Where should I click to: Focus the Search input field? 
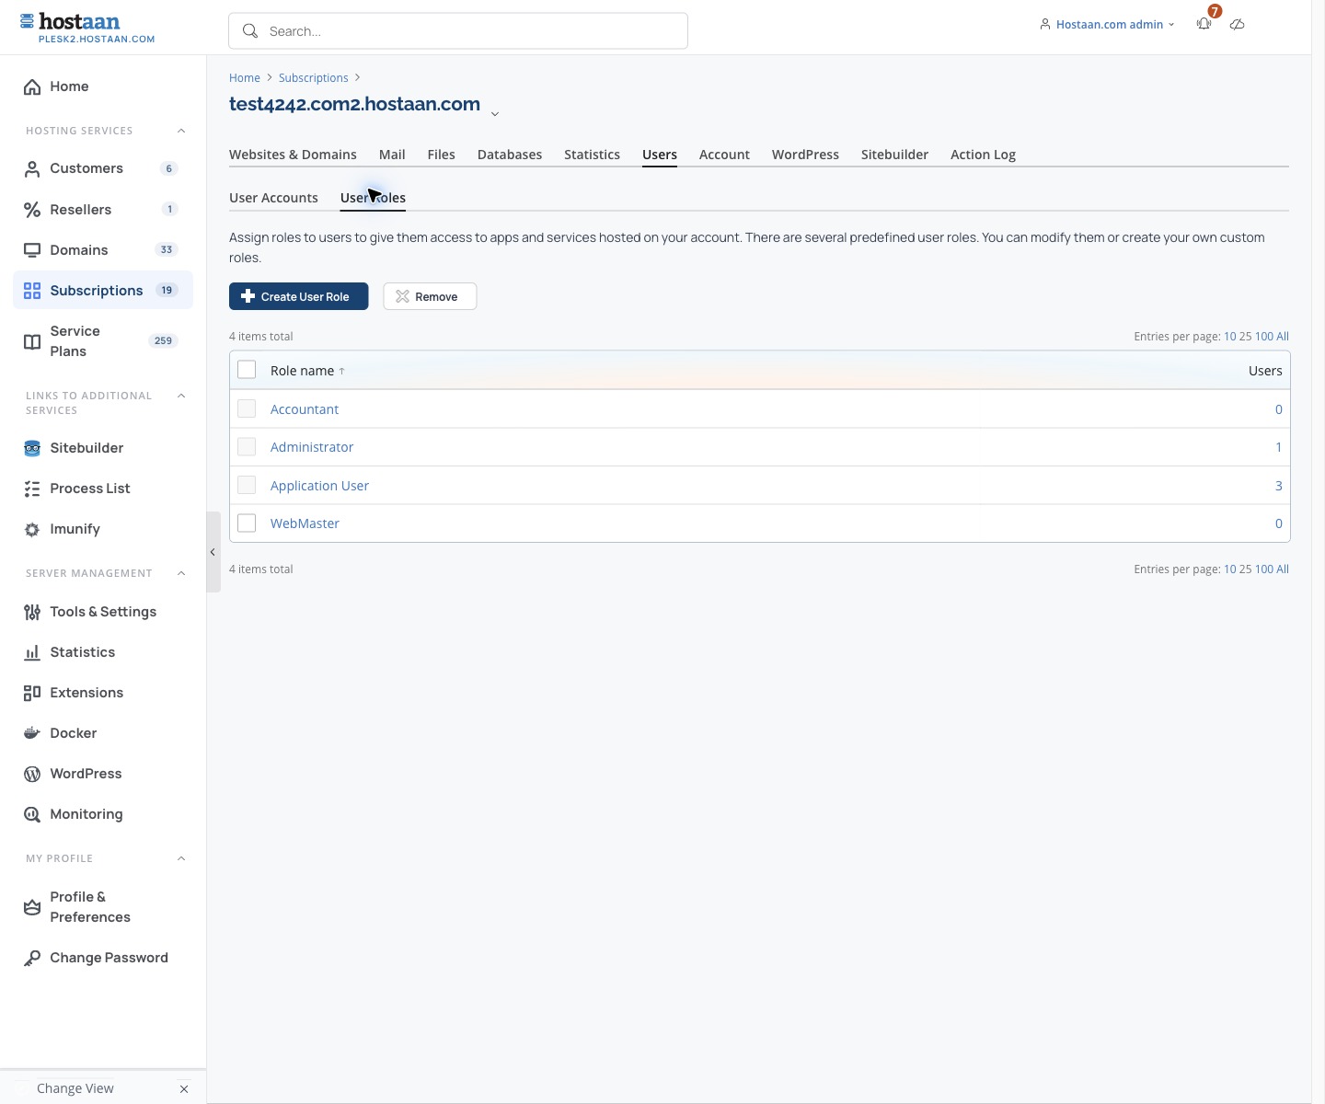pyautogui.click(x=458, y=31)
